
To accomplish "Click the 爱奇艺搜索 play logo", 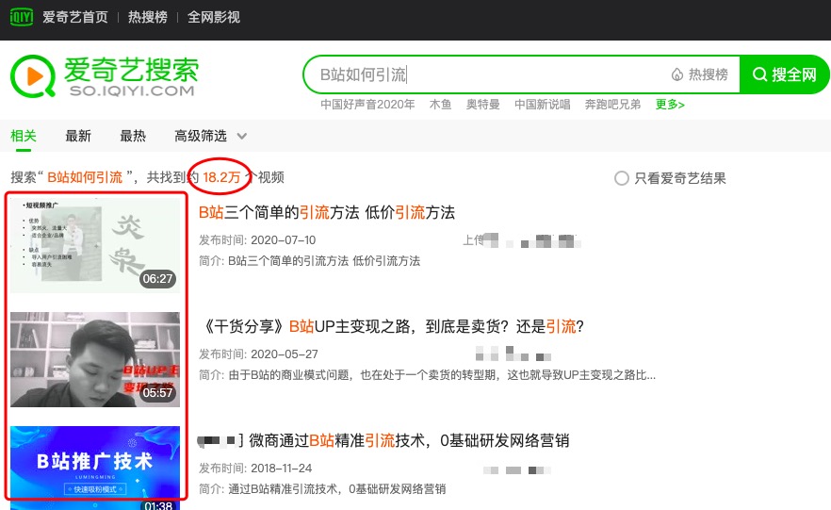I will 33,76.
